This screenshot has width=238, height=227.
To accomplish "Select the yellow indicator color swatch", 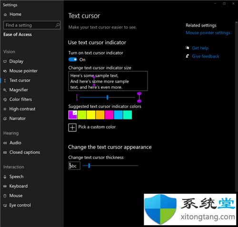I will 91,115.
